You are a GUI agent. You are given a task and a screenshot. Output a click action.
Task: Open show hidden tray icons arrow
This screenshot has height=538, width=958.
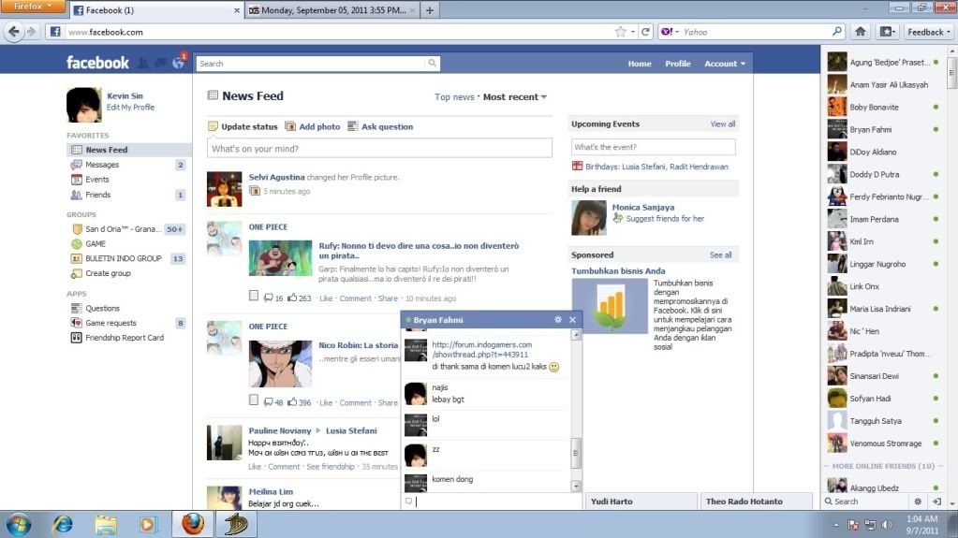pyautogui.click(x=836, y=525)
